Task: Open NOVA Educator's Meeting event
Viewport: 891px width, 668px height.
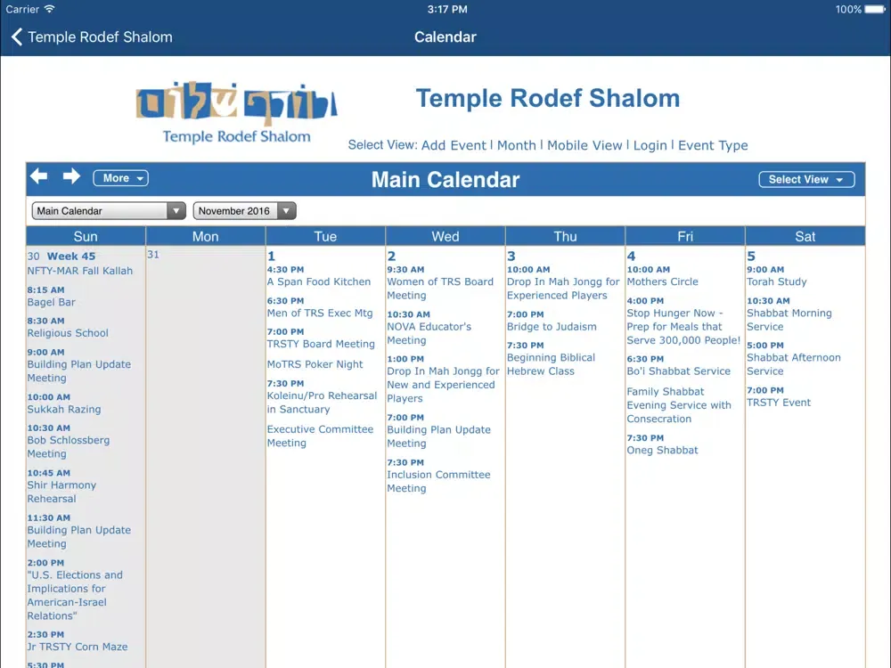Action: tap(429, 333)
